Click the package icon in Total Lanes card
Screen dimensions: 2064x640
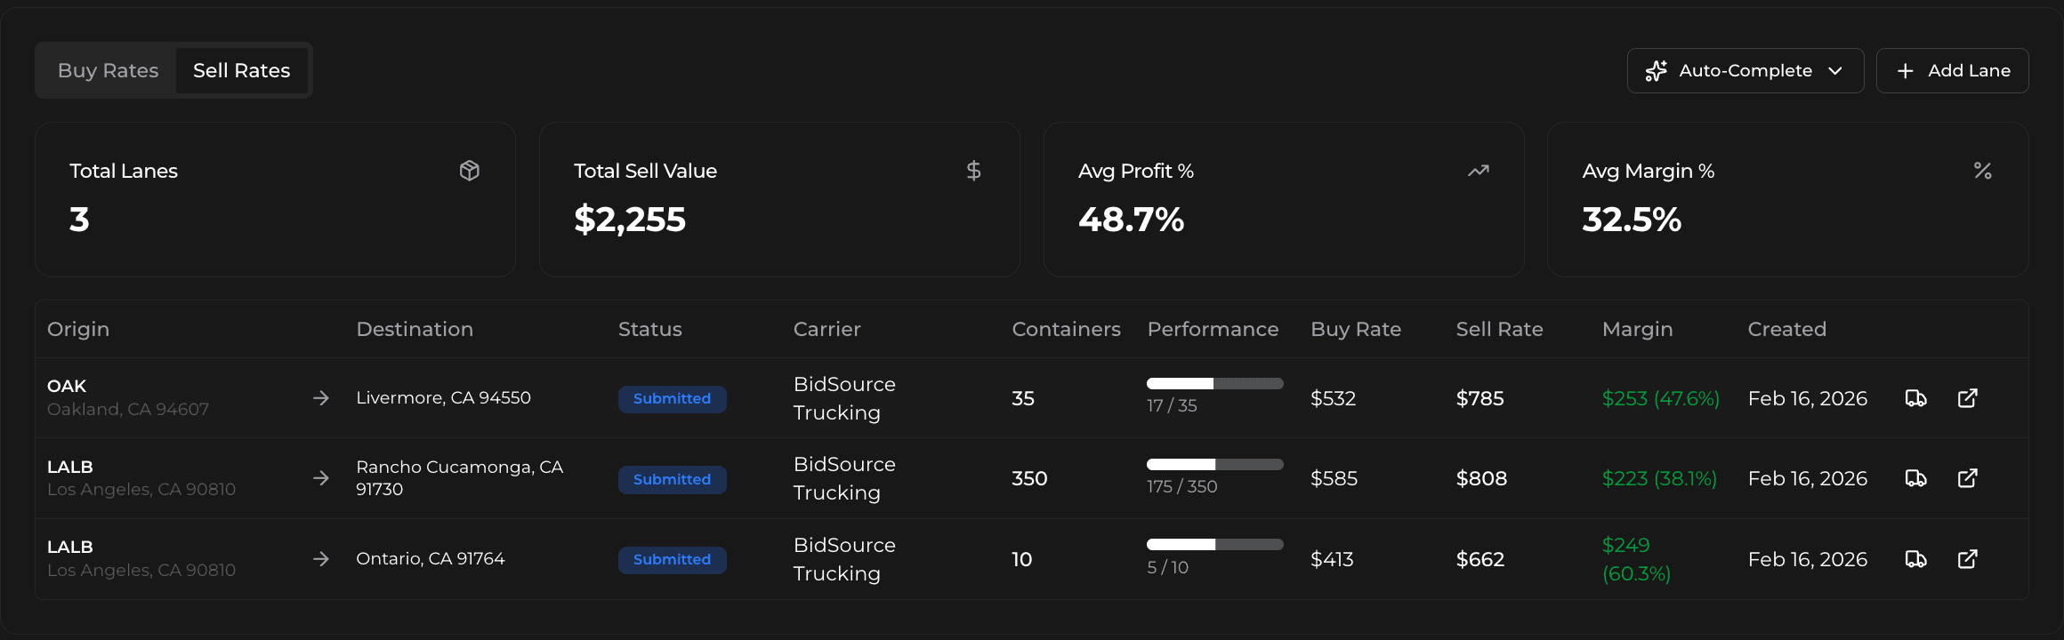[470, 170]
